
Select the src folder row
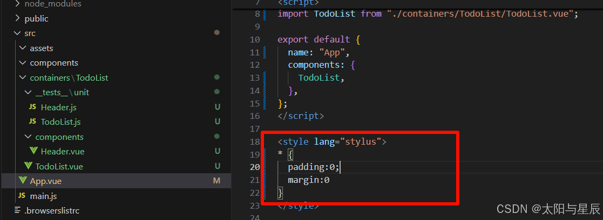(116, 33)
